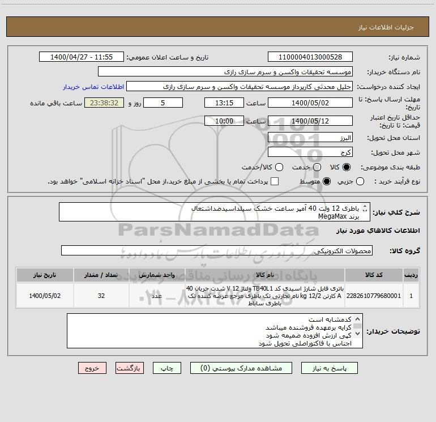Click the ردیف column header
Image resolution: width=436 pixels, height=422 pixels.
point(411,275)
